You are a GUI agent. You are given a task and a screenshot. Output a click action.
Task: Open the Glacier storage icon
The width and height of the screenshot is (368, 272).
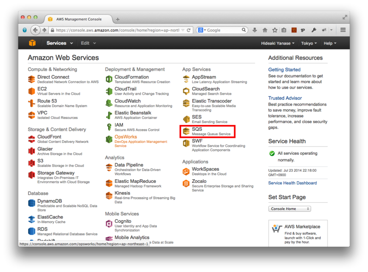point(32,151)
